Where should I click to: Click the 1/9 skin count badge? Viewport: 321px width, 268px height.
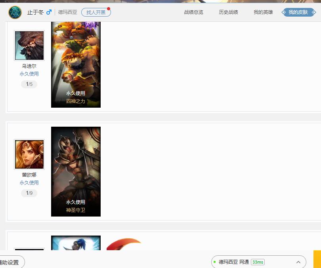point(29,193)
